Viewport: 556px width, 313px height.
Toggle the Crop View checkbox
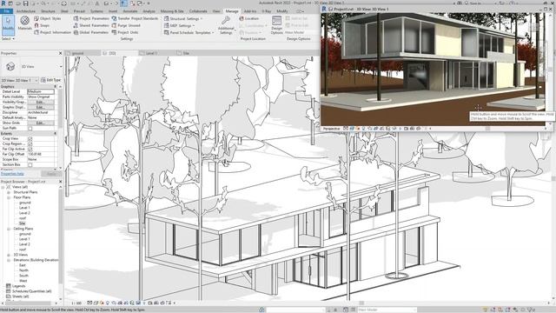click(30, 139)
